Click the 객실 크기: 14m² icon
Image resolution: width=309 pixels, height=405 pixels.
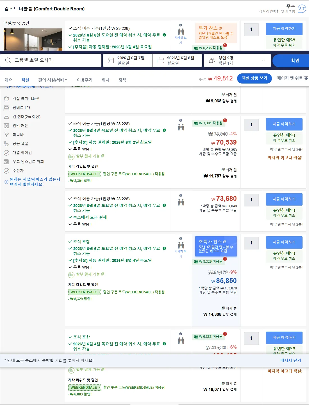pos(6,99)
